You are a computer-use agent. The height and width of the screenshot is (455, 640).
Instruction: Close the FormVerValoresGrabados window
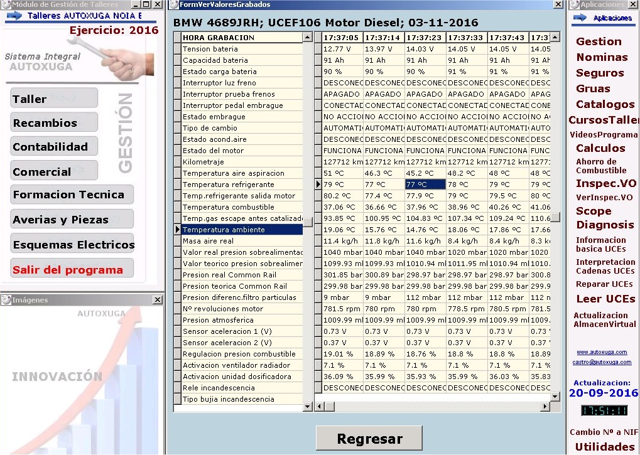pyautogui.click(x=558, y=4)
